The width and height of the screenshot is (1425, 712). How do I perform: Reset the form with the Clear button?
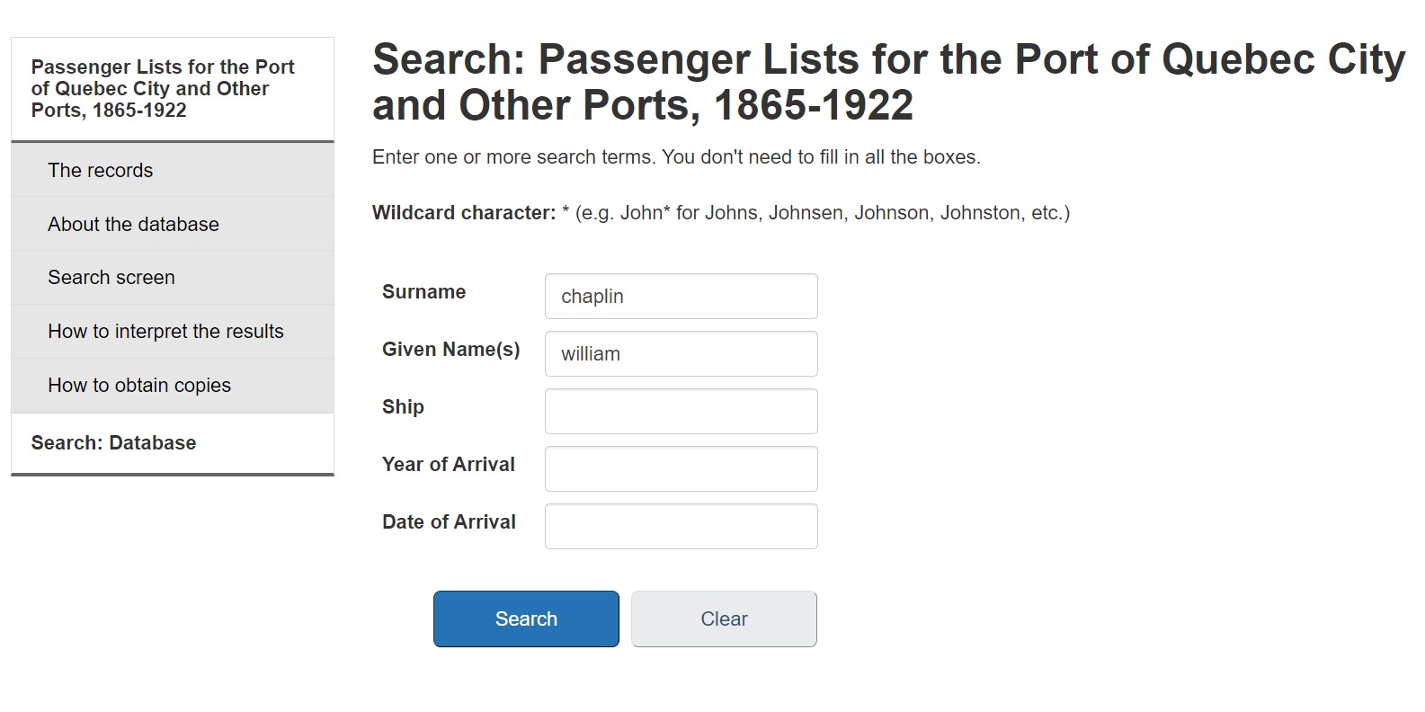click(724, 619)
